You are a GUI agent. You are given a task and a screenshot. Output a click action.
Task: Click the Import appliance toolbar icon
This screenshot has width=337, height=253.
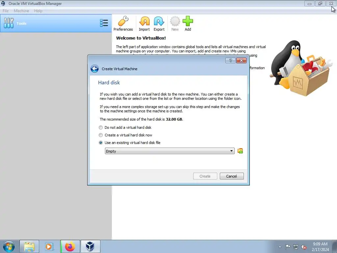[x=144, y=24]
